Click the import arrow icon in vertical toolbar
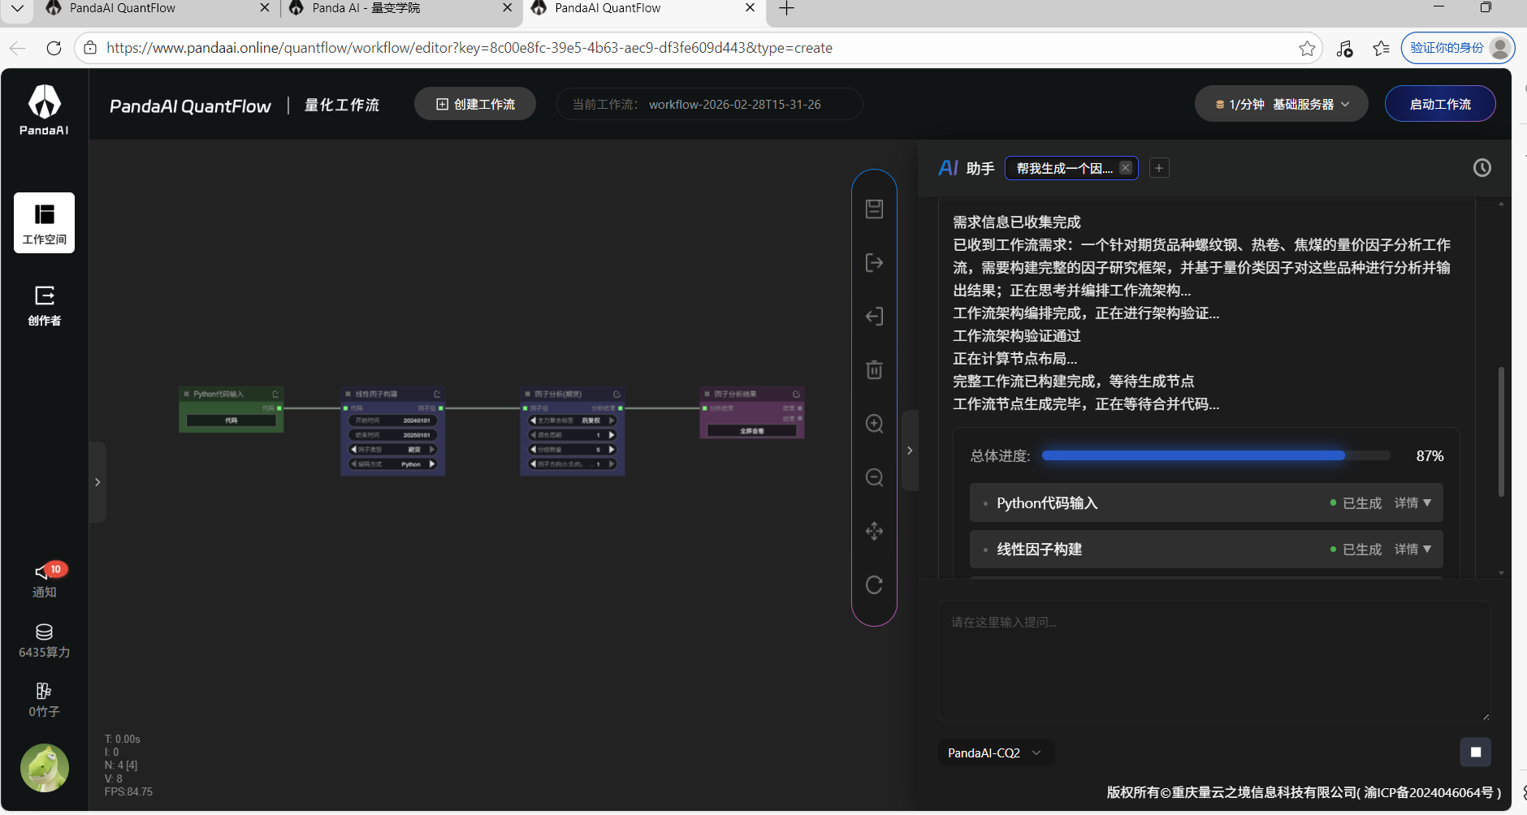 point(874,317)
